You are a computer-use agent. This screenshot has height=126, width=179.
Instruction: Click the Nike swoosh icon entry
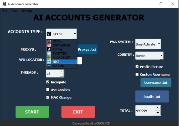tap(49, 62)
